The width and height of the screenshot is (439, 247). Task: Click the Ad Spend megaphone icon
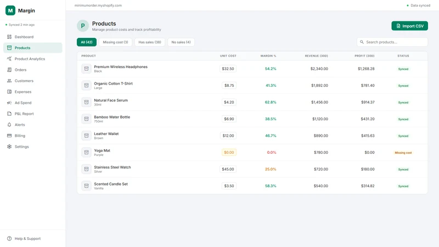9,103
